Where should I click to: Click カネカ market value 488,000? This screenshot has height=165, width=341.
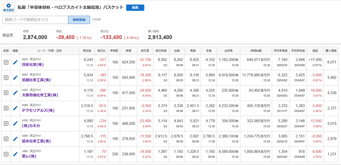click(129, 124)
